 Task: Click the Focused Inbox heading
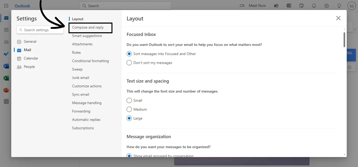click(141, 34)
